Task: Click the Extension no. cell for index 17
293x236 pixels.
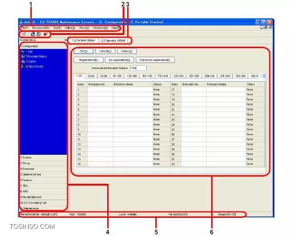Action: (194, 89)
